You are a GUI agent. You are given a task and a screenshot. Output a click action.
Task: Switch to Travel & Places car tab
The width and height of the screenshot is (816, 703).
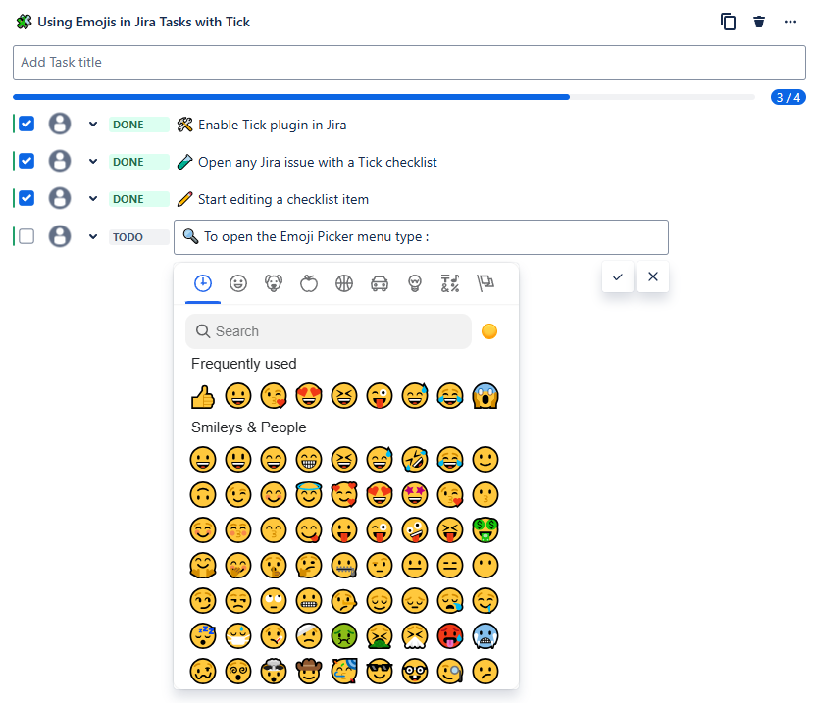(x=380, y=283)
